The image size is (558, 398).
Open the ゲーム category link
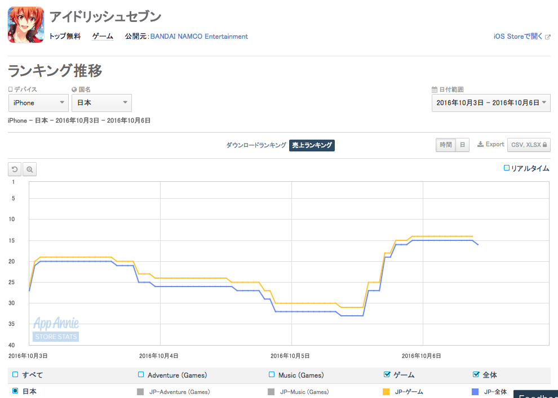tap(103, 36)
